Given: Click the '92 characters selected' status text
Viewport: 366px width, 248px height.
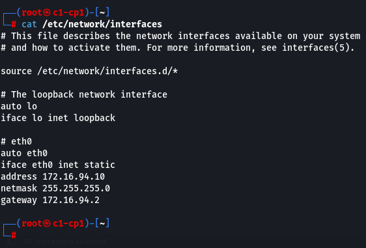Looking at the screenshot, I should pyautogui.click(x=64, y=241).
